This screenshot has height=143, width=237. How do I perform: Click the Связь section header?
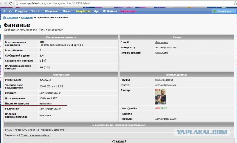pos(177,37)
